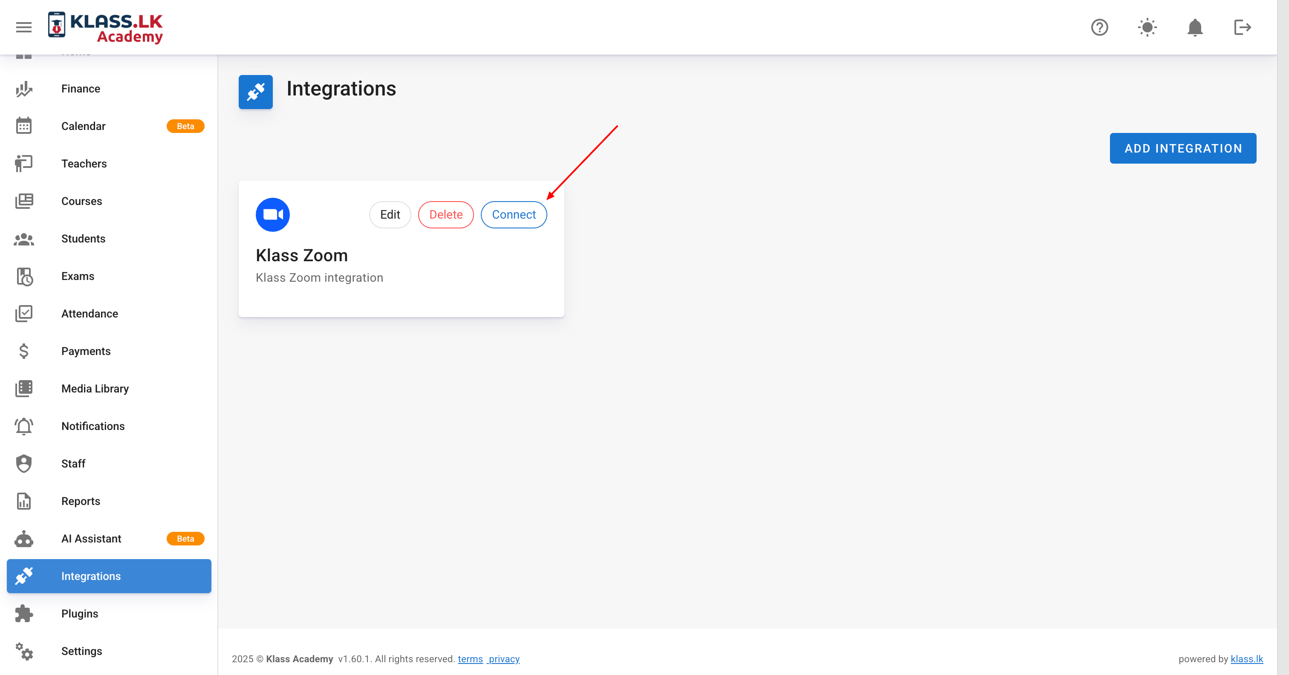Click the Zoom camera icon on card
Image resolution: width=1289 pixels, height=675 pixels.
[x=273, y=215]
